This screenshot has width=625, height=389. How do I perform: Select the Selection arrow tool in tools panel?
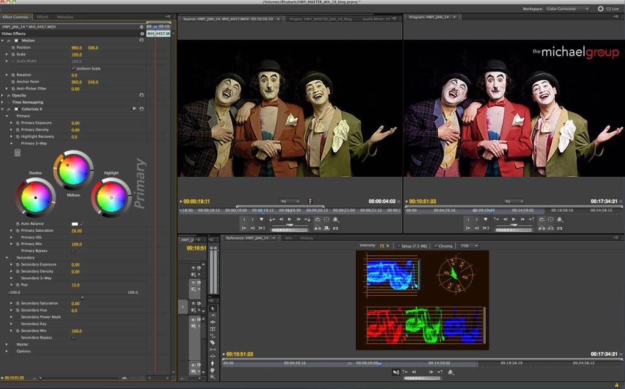coord(212,308)
